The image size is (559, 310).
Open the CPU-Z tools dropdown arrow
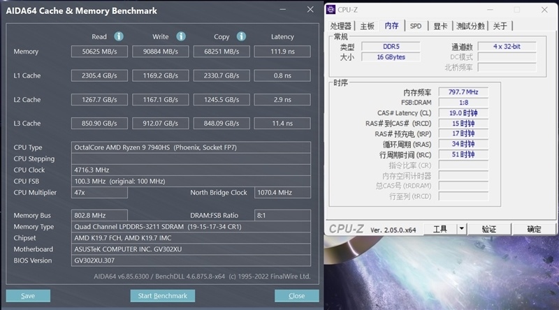(x=462, y=229)
